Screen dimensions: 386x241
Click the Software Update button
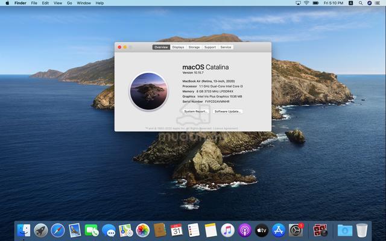(x=228, y=111)
